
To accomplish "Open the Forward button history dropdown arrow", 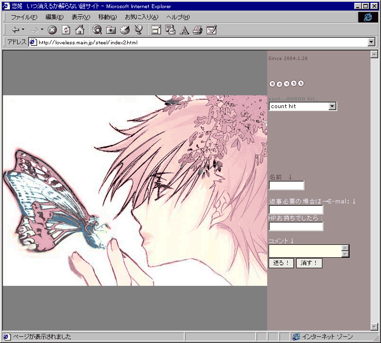I will 42,30.
